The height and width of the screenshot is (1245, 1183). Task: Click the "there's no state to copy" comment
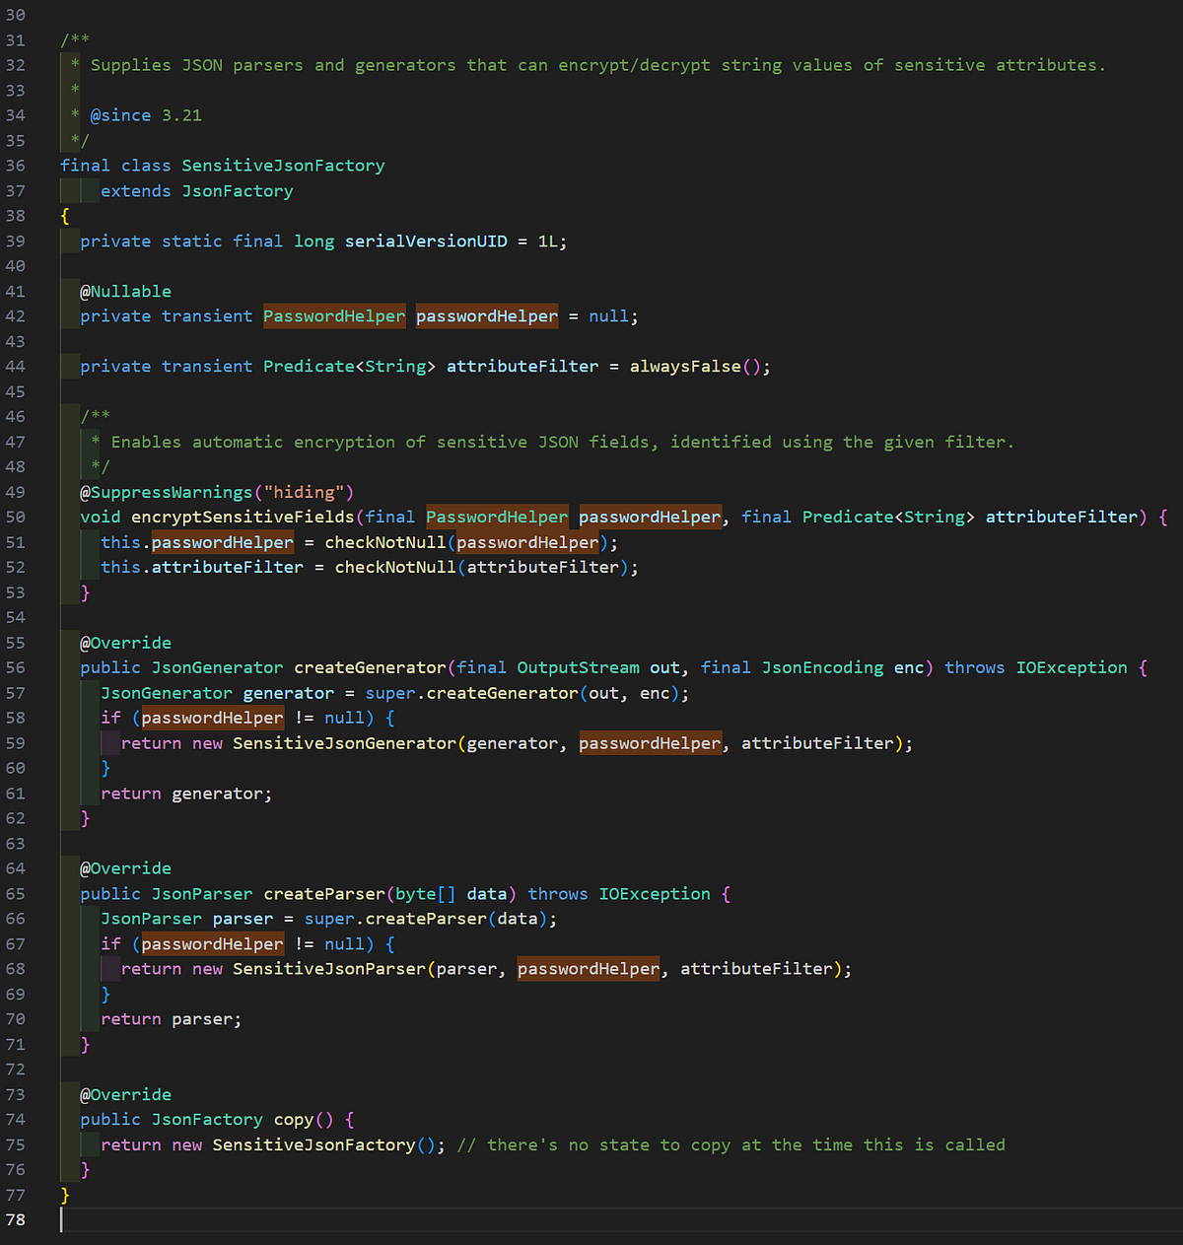coord(731,1145)
